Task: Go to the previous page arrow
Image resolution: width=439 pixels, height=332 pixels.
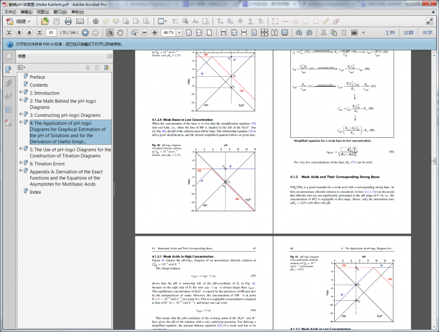Action: click(x=20, y=33)
